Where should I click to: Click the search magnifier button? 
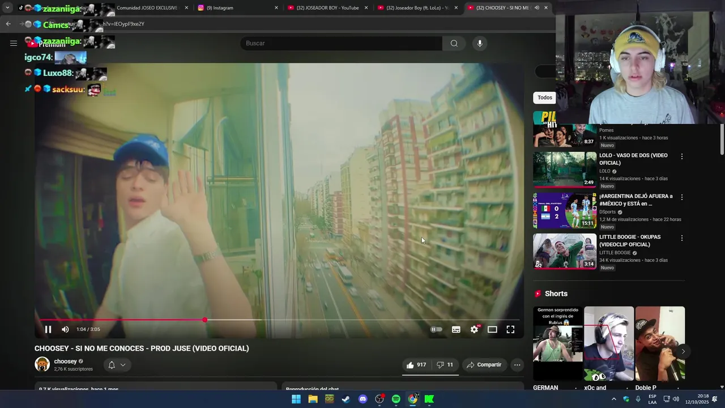click(x=454, y=43)
